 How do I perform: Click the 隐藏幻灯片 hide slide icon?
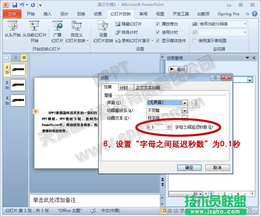tap(118, 24)
